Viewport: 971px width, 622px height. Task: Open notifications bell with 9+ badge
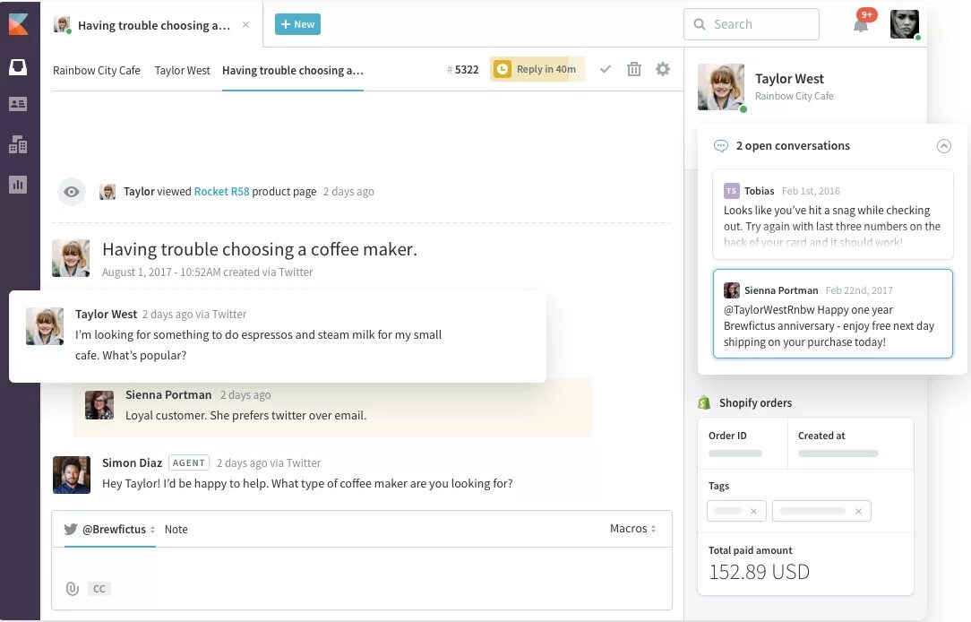(x=862, y=25)
